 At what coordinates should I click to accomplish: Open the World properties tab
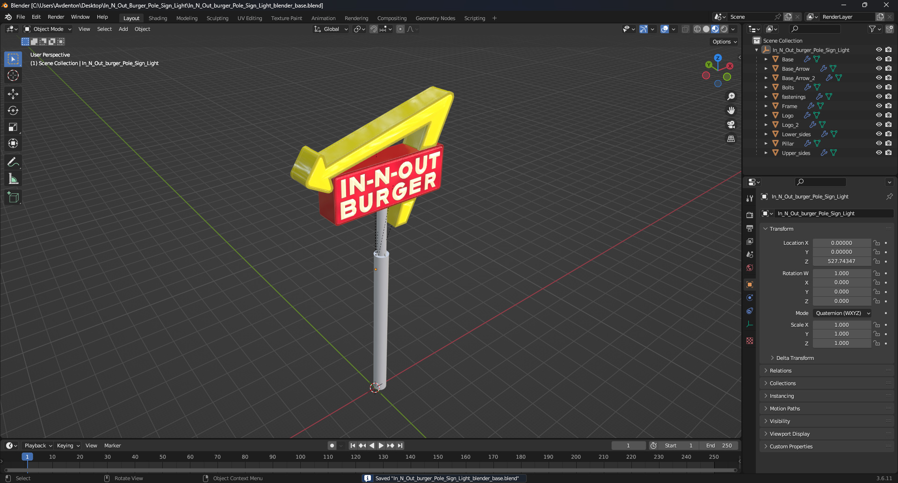click(x=750, y=268)
